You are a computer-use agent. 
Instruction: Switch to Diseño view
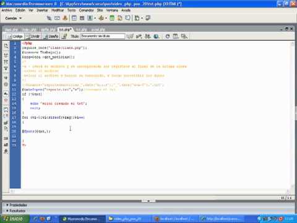pyautogui.click(x=51, y=37)
